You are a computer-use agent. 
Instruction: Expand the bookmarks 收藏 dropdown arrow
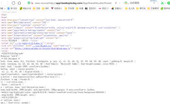5,8
